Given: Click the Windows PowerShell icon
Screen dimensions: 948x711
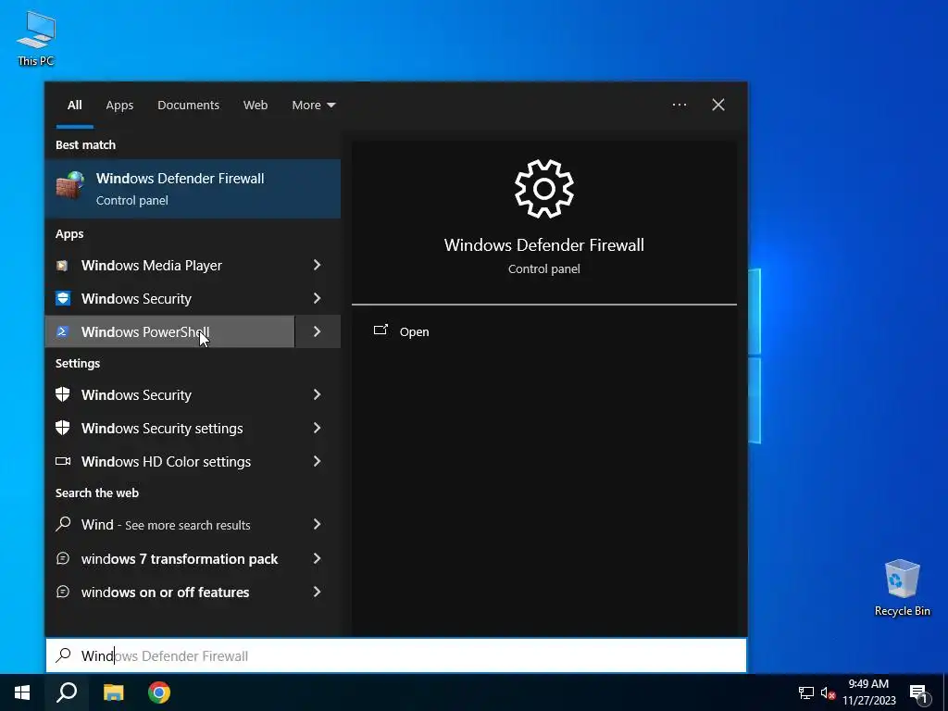Looking at the screenshot, I should point(62,331).
